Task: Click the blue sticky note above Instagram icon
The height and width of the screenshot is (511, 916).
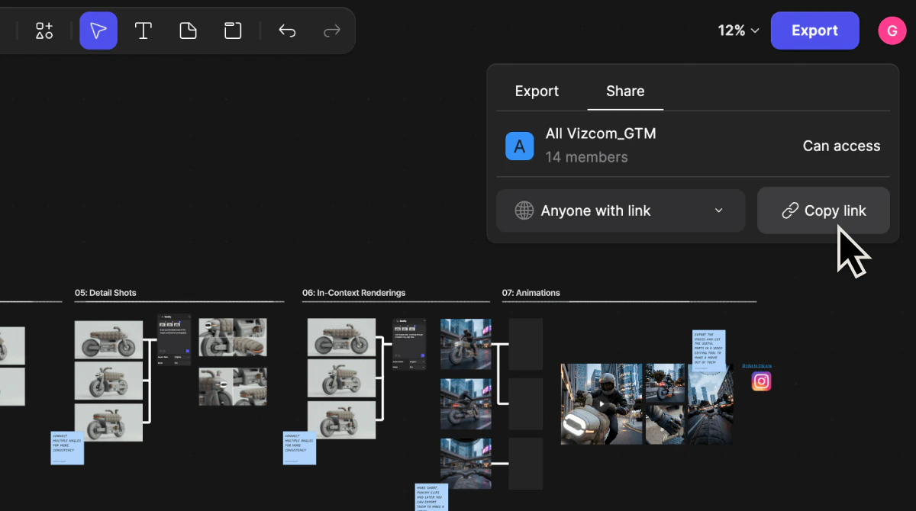Action: click(709, 350)
